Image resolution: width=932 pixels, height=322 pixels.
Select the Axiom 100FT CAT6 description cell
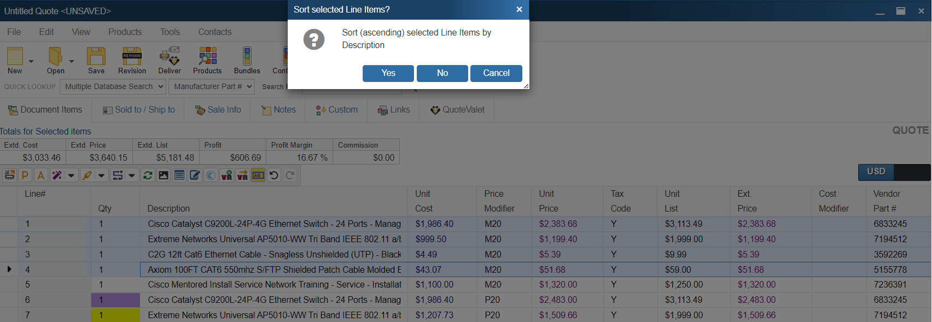[274, 270]
